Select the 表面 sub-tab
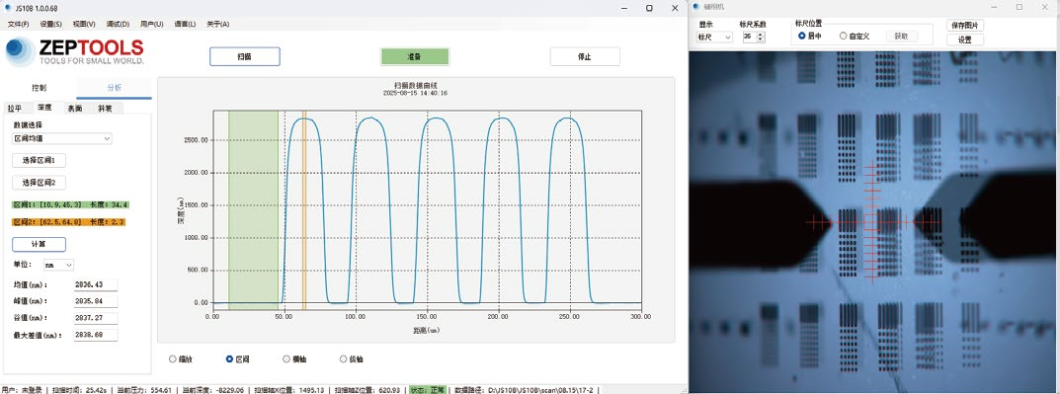The height and width of the screenshot is (394, 1060). tap(75, 108)
